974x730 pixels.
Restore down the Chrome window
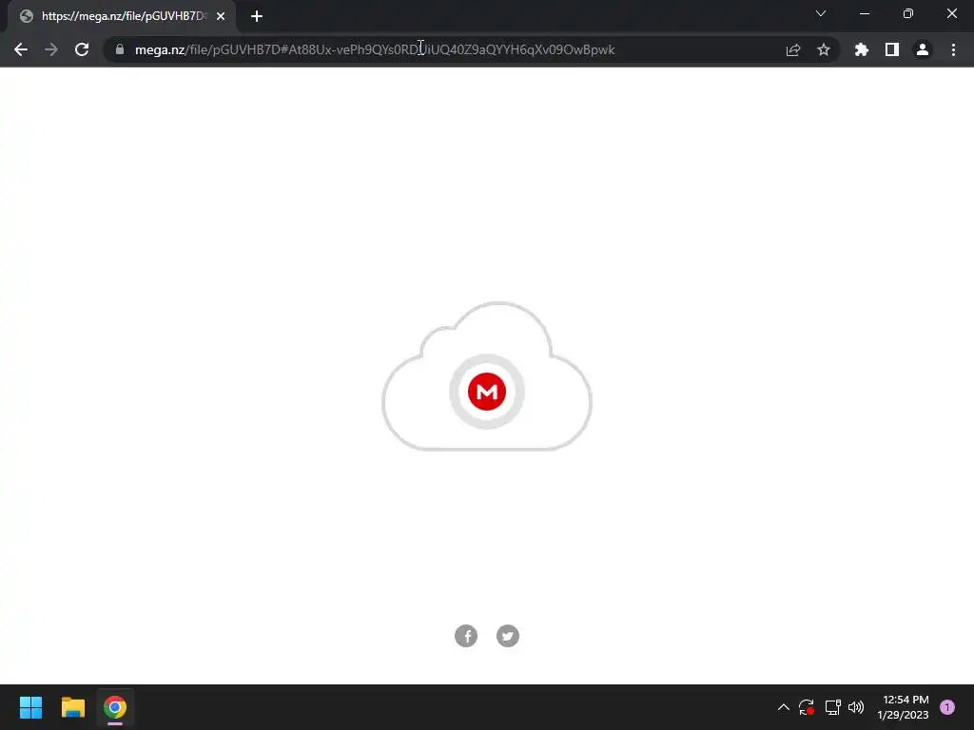tap(908, 13)
